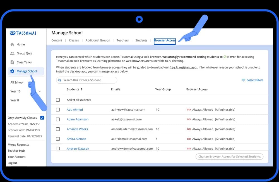
Task: Click Amira Aleman's Always Allowed link icon
Action: (189, 139)
